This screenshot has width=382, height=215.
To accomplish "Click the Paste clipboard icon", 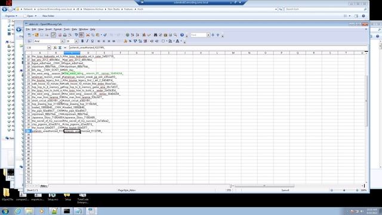I will click(98, 35).
